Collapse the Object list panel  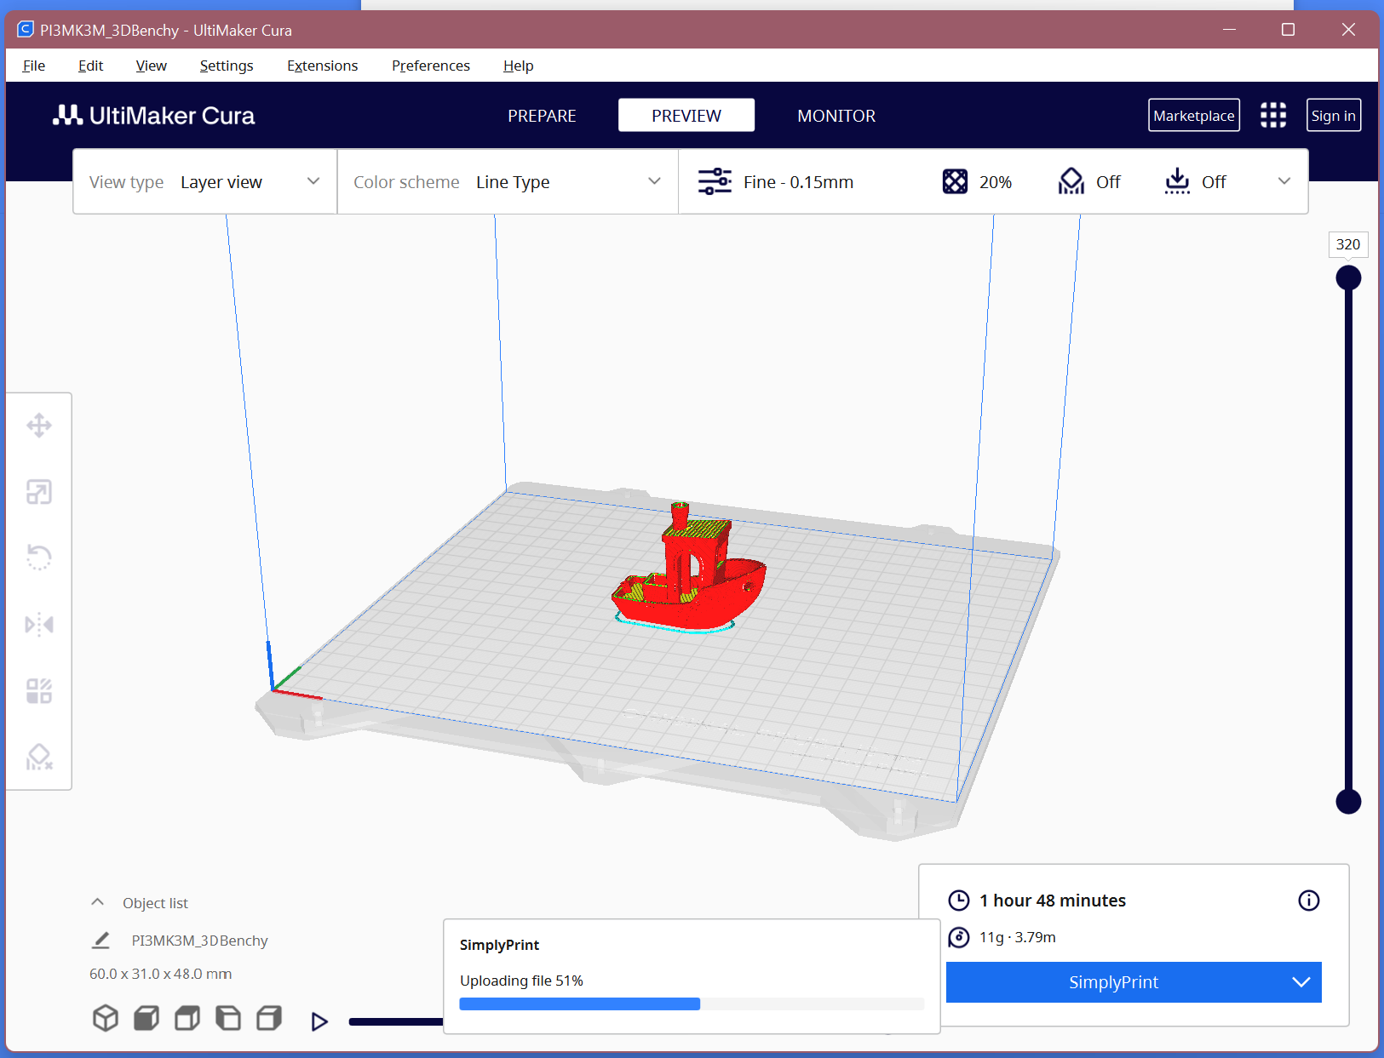click(97, 902)
